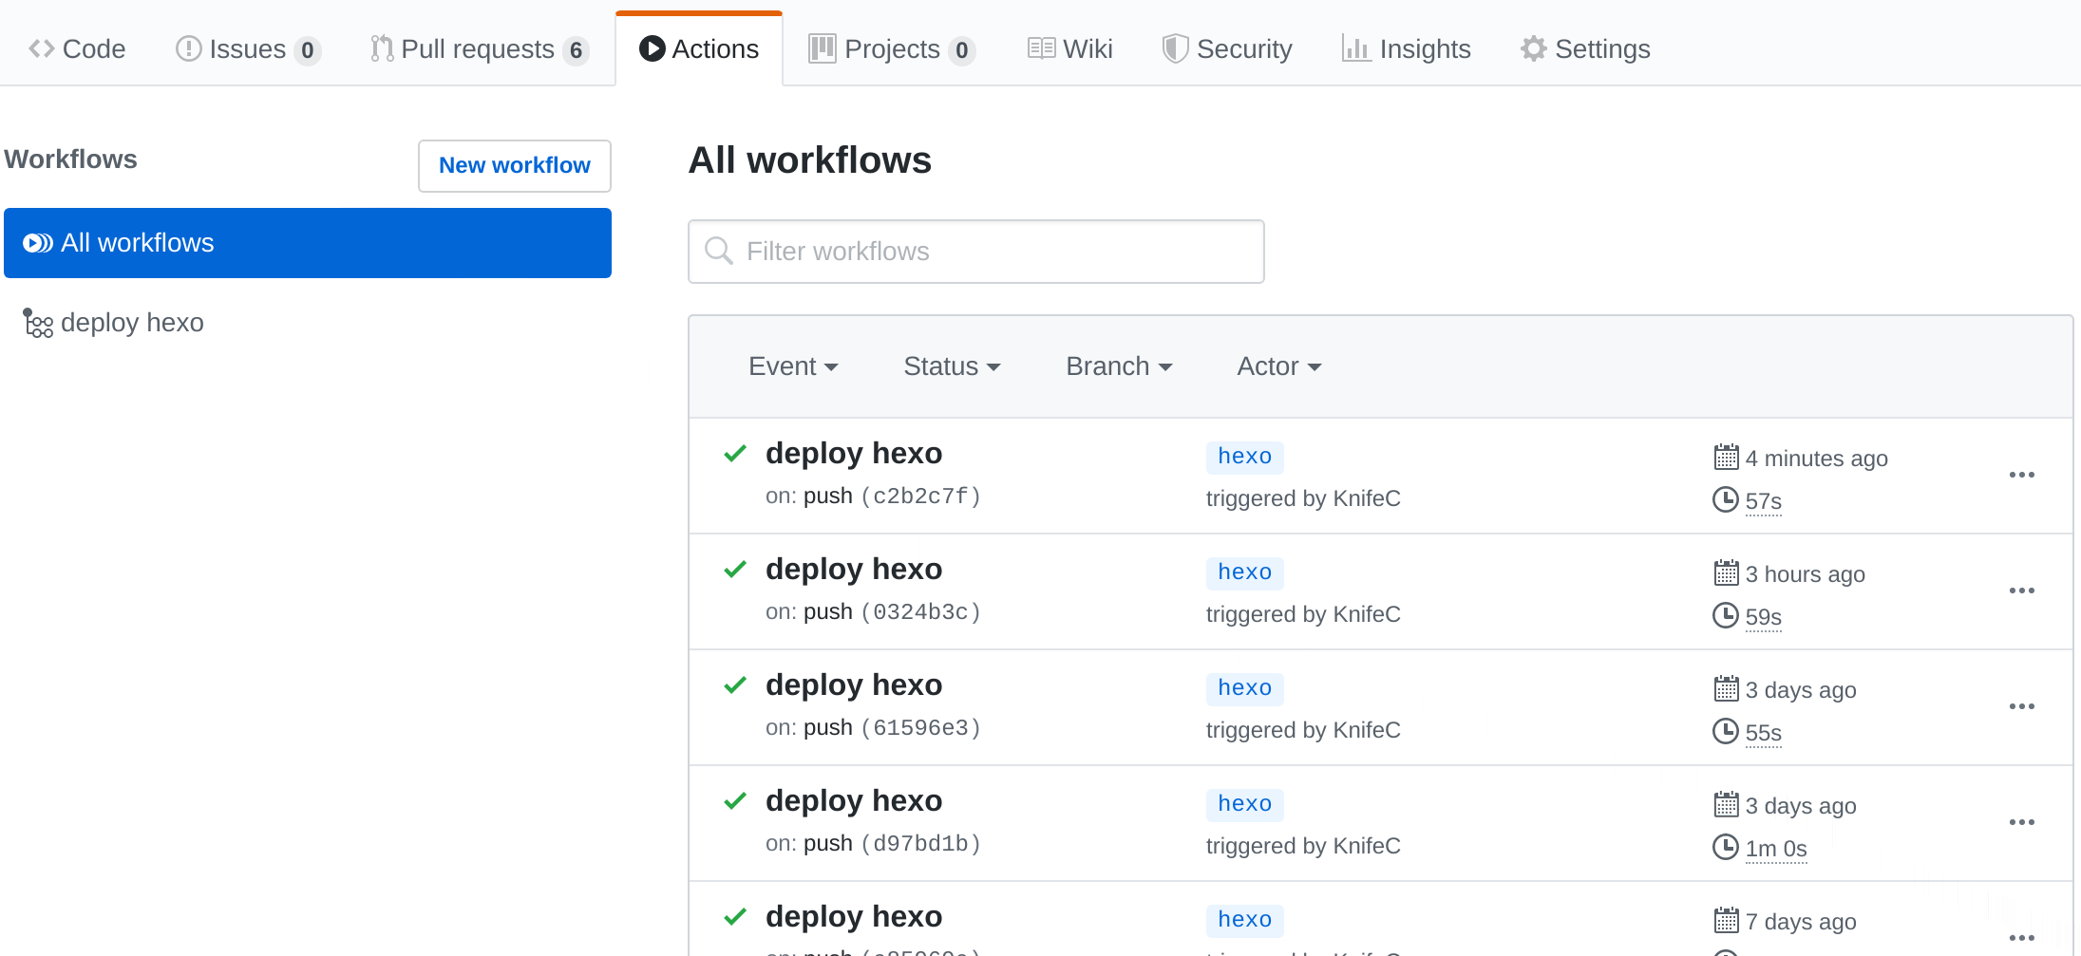Open the Actor filter dropdown

(x=1278, y=366)
